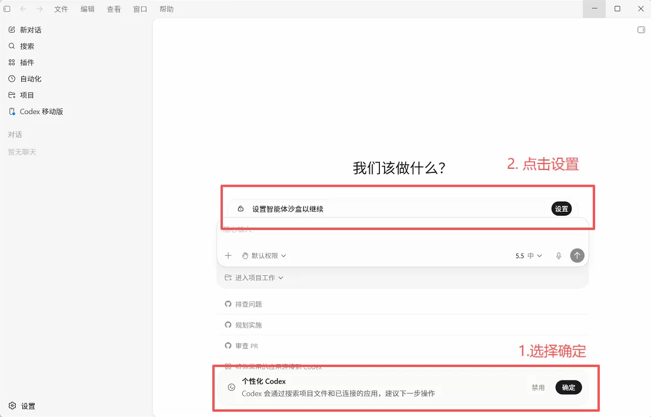This screenshot has height=417, width=651.
Task: Click the icon left of 个性化 Codex
Action: 232,387
